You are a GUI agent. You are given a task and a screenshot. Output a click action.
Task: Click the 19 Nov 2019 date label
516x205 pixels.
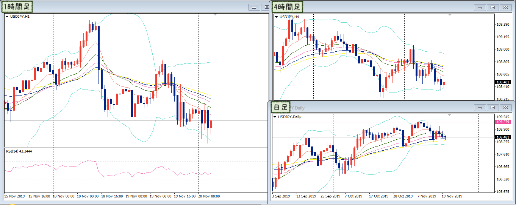(452, 196)
